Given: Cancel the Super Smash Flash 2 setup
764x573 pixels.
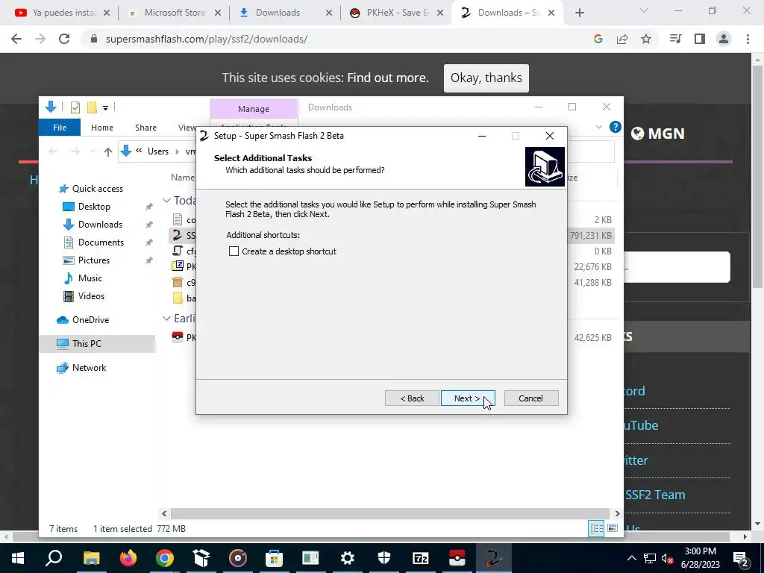Looking at the screenshot, I should [530, 398].
